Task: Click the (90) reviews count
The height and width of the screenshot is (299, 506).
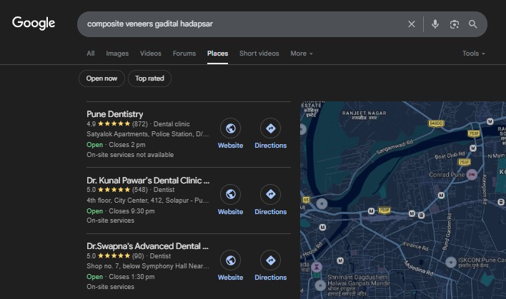Action: pyautogui.click(x=138, y=256)
